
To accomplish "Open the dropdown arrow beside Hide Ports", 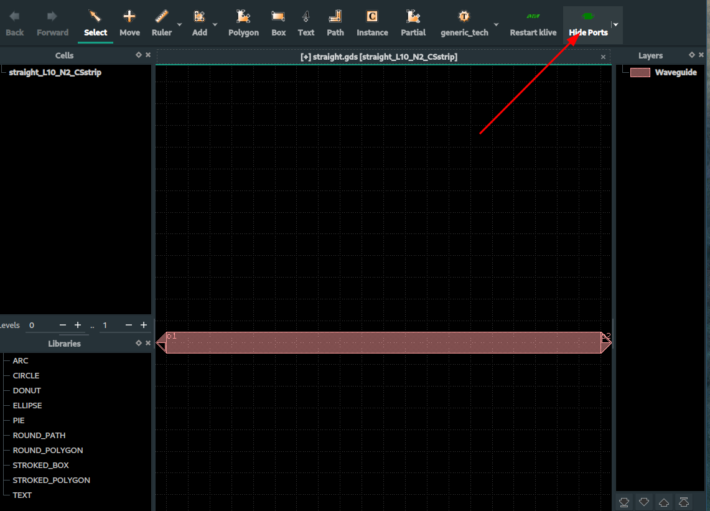I will (615, 25).
